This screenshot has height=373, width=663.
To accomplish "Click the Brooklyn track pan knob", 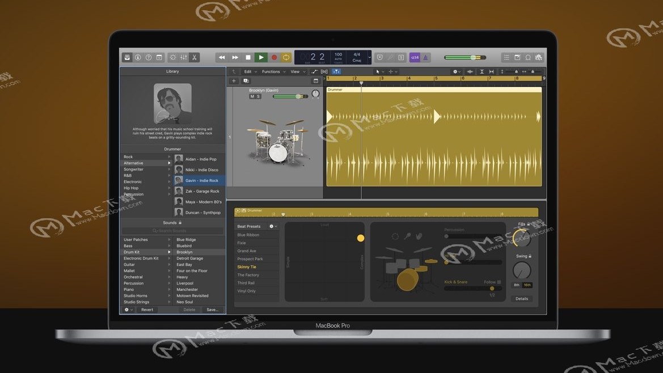I will [315, 94].
